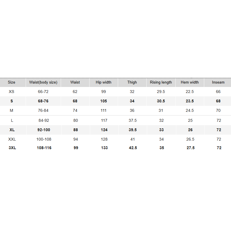The image size is (231, 231).
Task: Click the bold S size label
Action: 12,101
